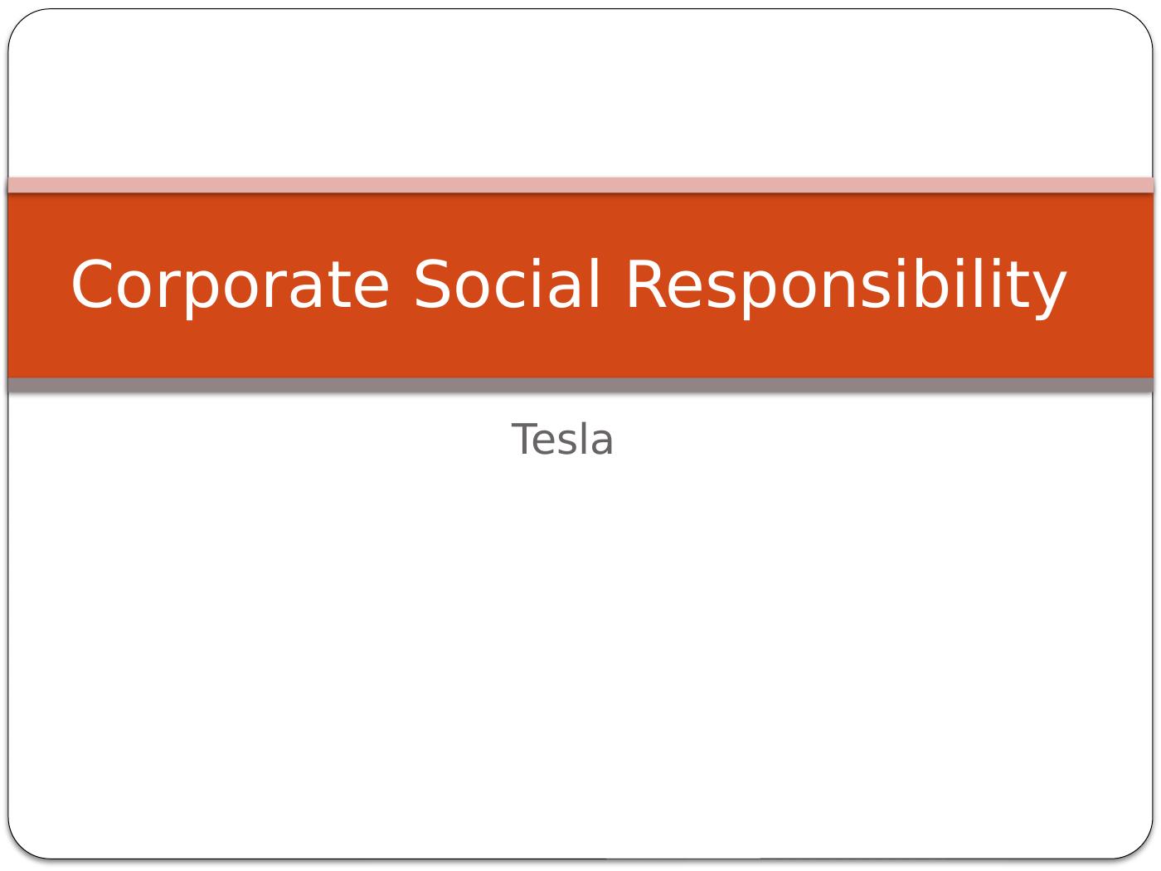This screenshot has width=1161, height=871.
Task: Click the capital "S" in "Social"
Action: [x=433, y=285]
